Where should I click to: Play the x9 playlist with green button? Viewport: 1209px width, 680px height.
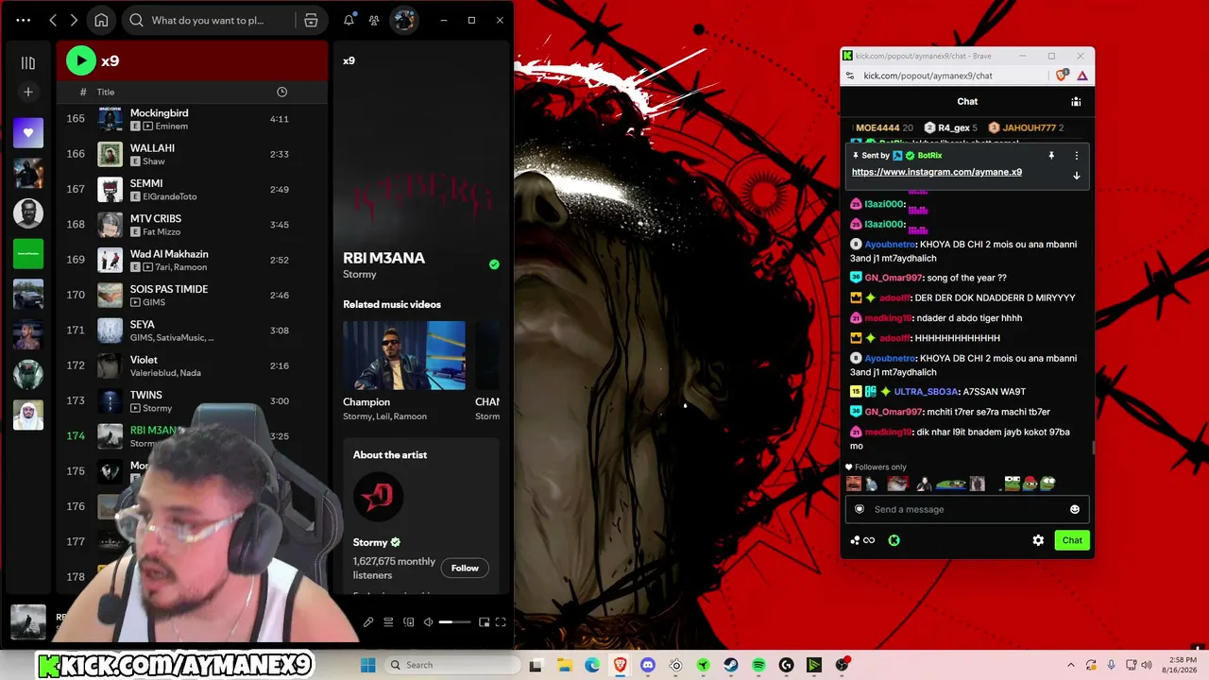point(81,60)
